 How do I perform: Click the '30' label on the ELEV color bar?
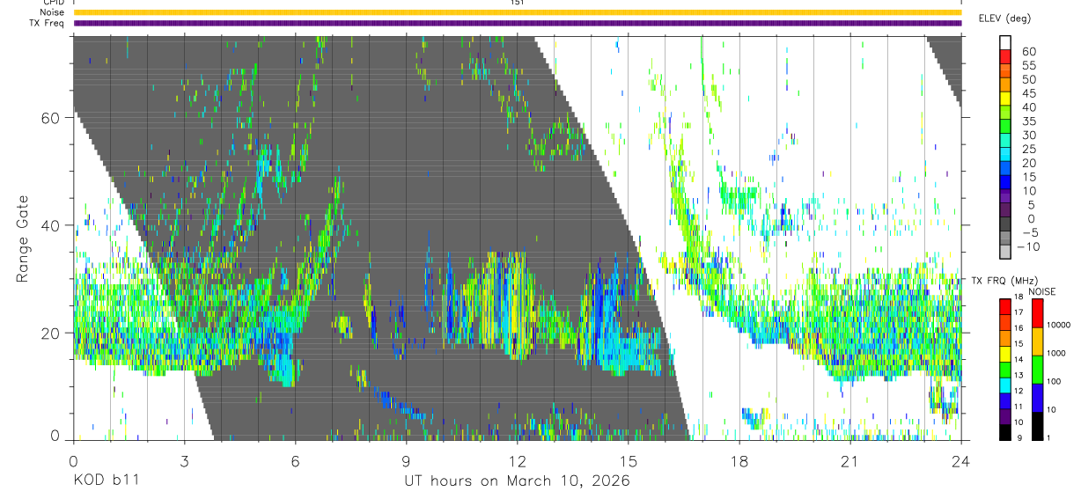click(1029, 136)
